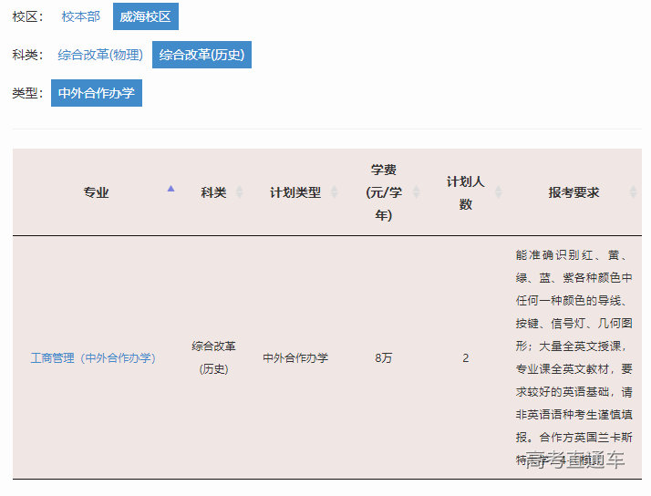This screenshot has width=651, height=496.
Task: Click the 综合改革(历史) cell in the table row
Action: tap(213, 357)
